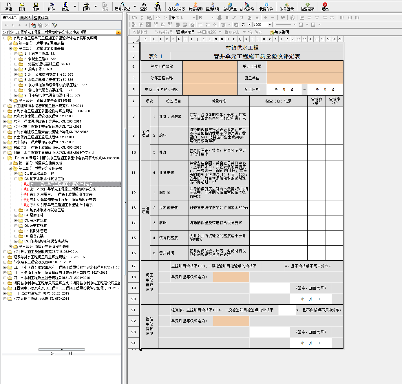This screenshot has height=384, width=402.
Task: Click 特殊符号 button
Action: (164, 32)
